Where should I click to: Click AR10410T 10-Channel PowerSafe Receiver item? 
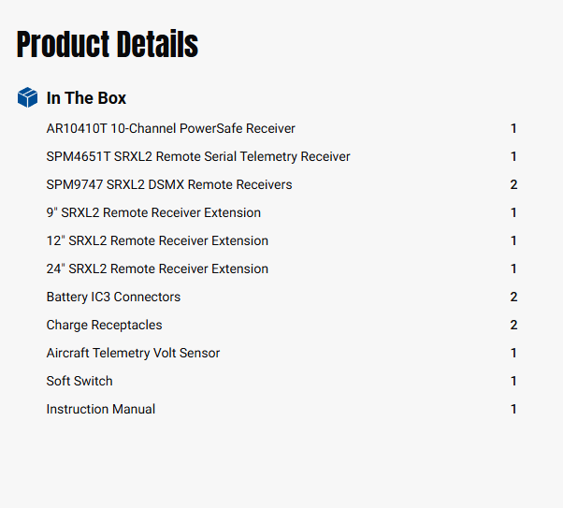(x=170, y=128)
